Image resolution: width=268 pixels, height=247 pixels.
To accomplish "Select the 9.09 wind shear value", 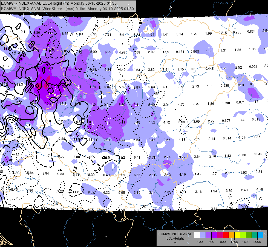I will (x=79, y=34).
